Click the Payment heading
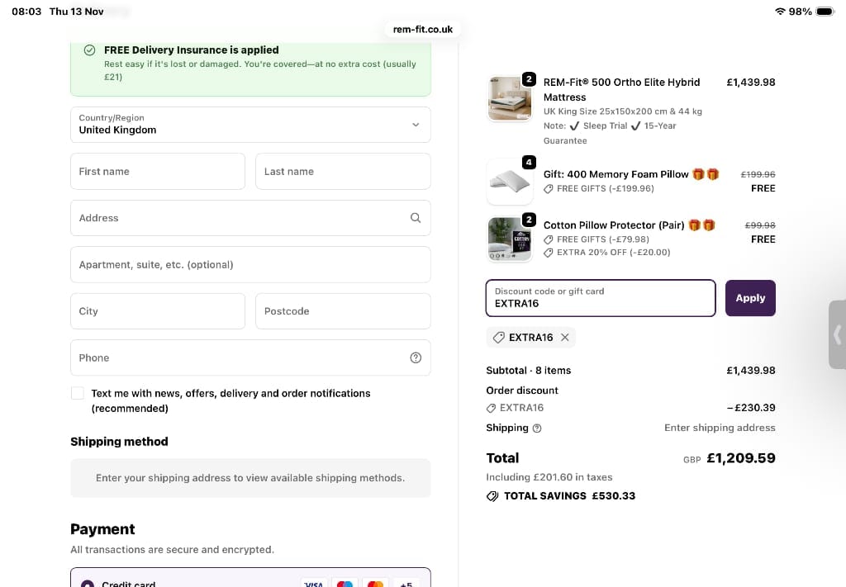Image resolution: width=846 pixels, height=587 pixels. coord(102,529)
